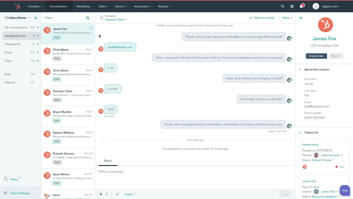Screen dimensions: 353x199
Task: Open the Bryan Mueller chat conversation
Action: pos(68,117)
